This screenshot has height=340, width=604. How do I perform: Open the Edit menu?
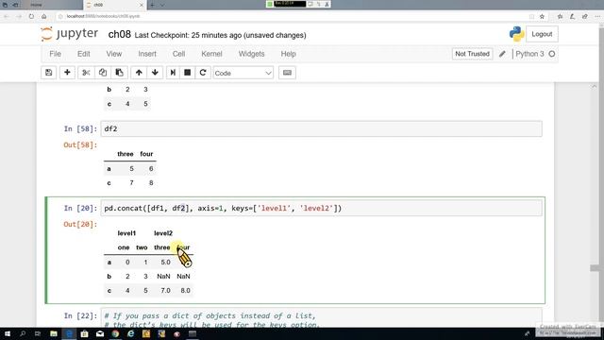point(84,54)
